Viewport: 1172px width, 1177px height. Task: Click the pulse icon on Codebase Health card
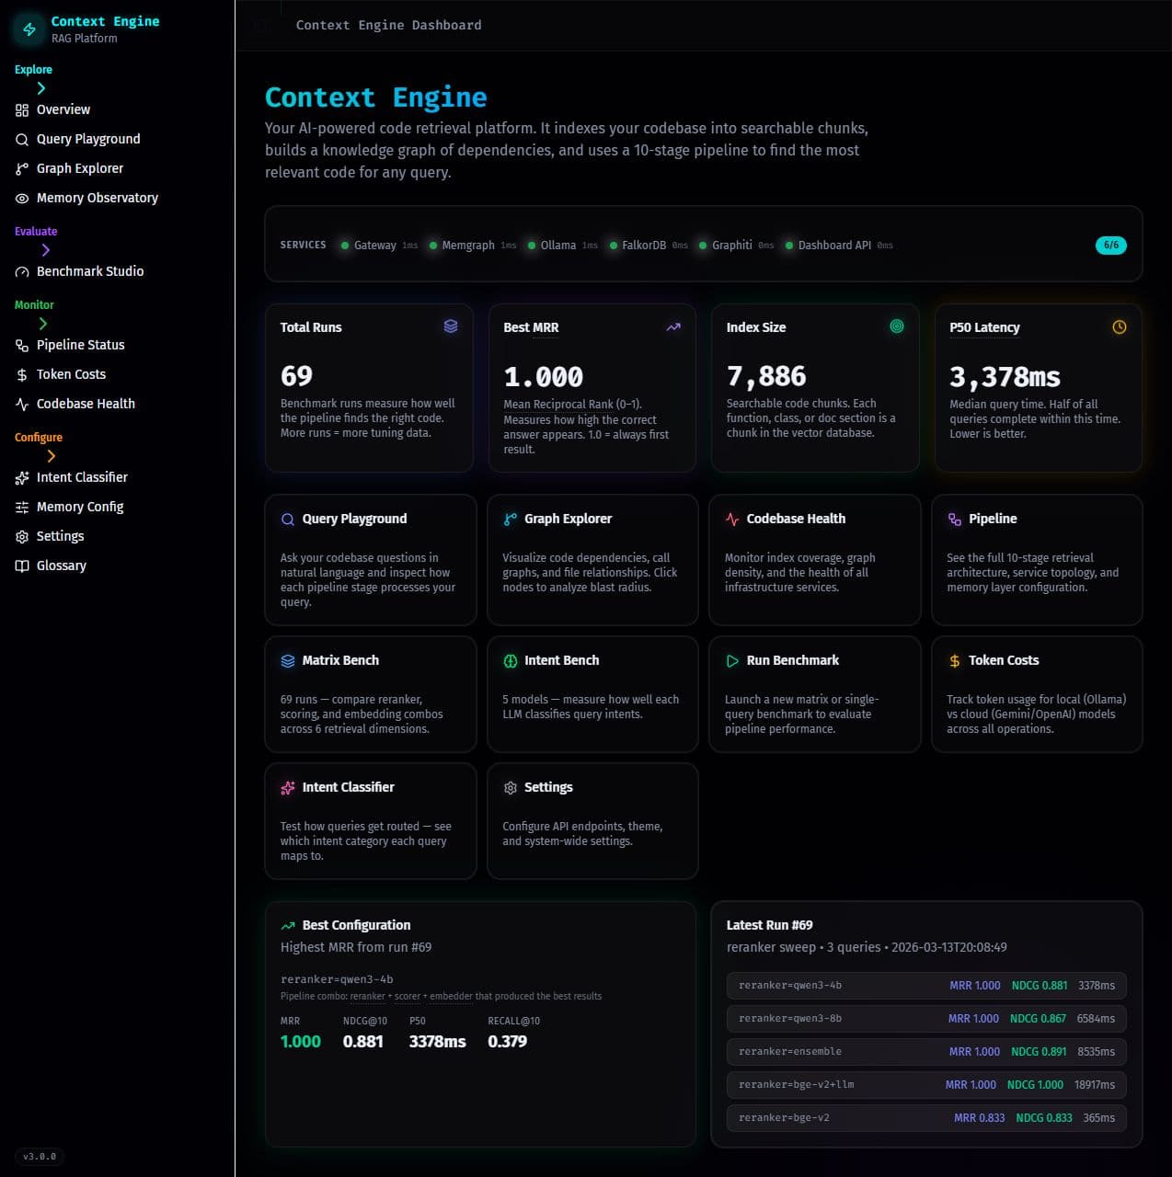click(732, 520)
